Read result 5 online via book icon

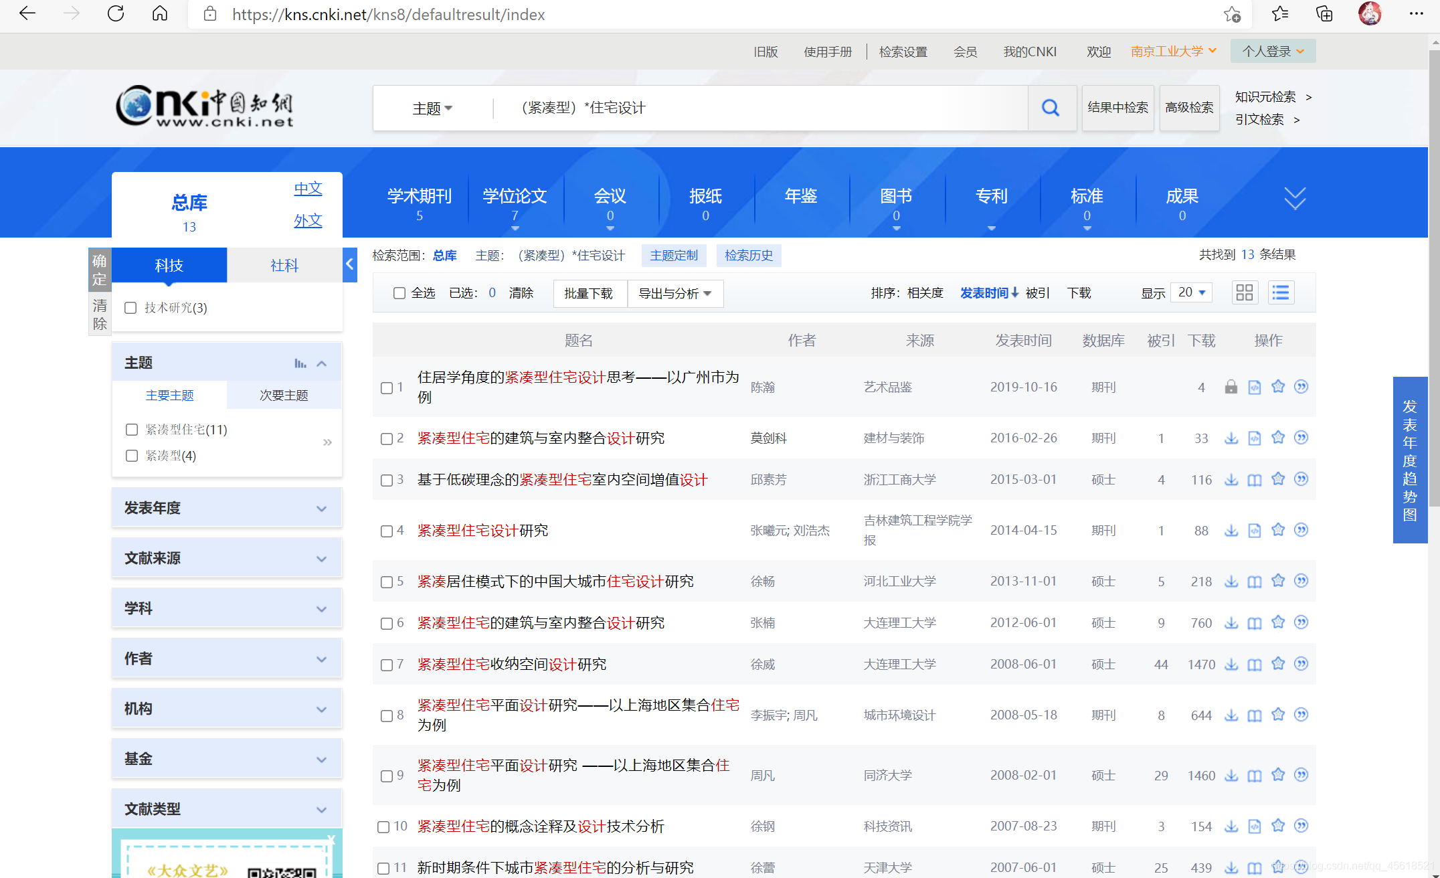(x=1254, y=582)
